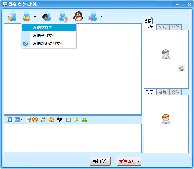Open the dropdown arrow beside 发送(S)
The width and height of the screenshot is (194, 169).
pos(139,161)
